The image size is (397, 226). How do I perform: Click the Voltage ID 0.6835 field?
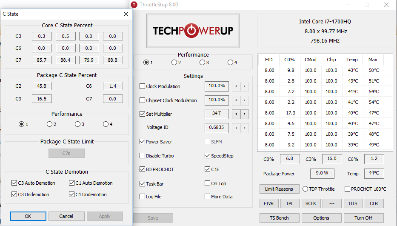coord(217,128)
